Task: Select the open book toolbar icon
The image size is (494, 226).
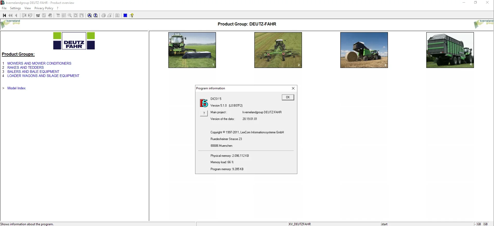Action: point(117,15)
